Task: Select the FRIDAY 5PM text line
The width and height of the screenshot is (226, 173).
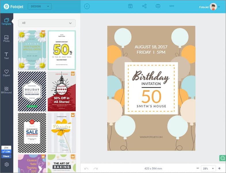Action: (x=151, y=52)
